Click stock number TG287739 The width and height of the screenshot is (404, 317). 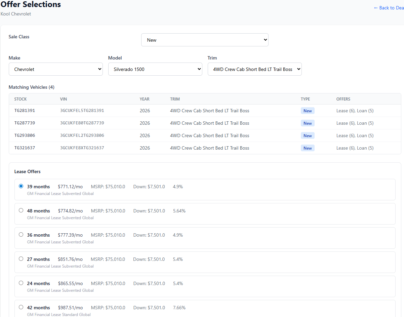tap(25, 123)
